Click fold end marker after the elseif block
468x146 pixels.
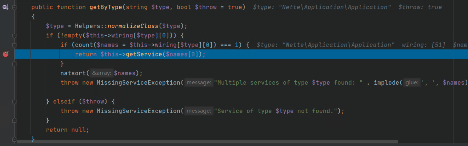(14, 120)
